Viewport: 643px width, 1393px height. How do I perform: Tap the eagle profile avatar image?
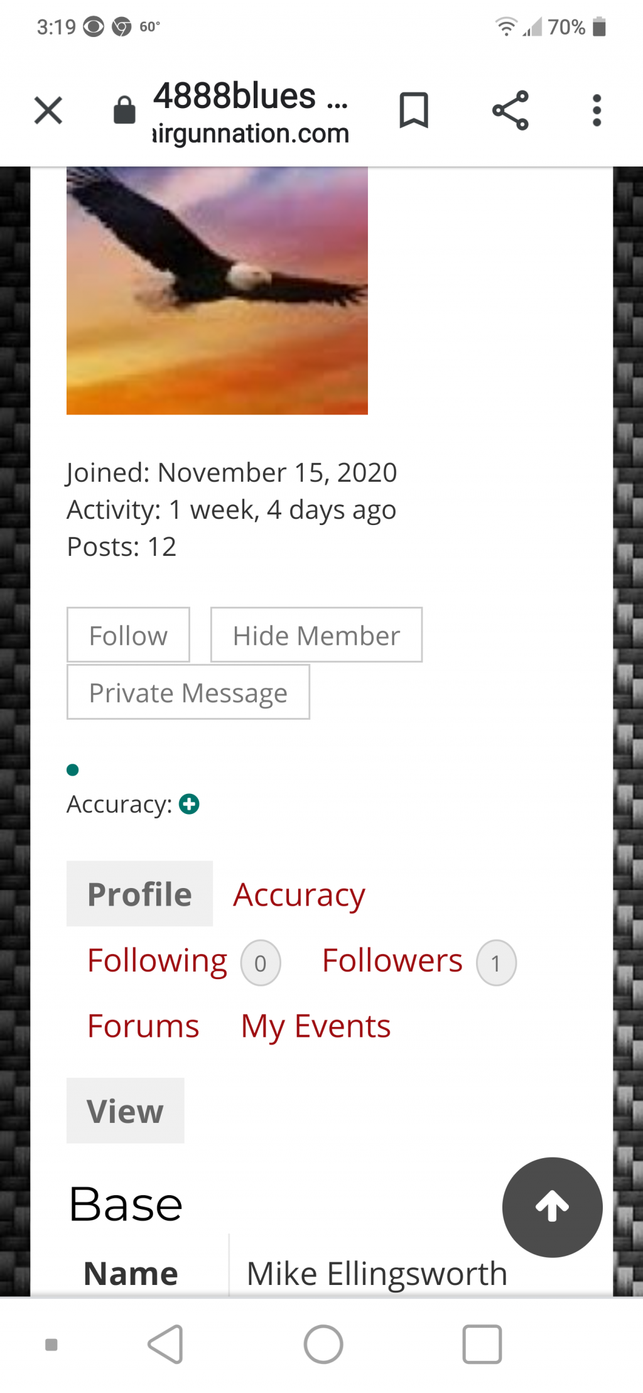pos(217,291)
